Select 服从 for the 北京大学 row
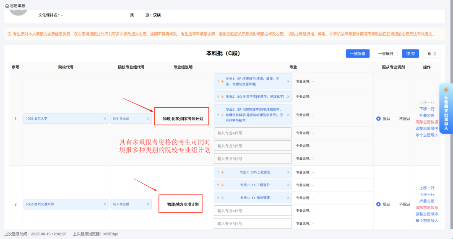This screenshot has height=239, width=453. tap(378, 119)
